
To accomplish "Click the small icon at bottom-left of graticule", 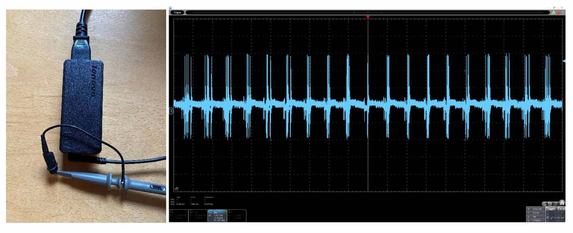I will (176, 189).
